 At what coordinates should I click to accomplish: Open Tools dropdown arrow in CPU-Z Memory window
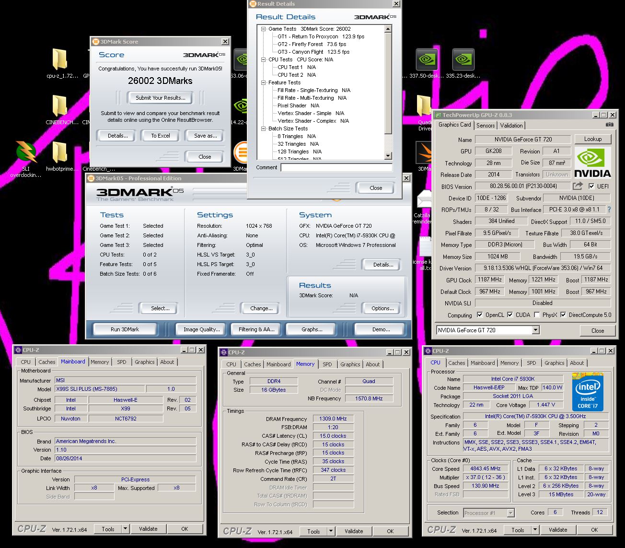(x=331, y=531)
